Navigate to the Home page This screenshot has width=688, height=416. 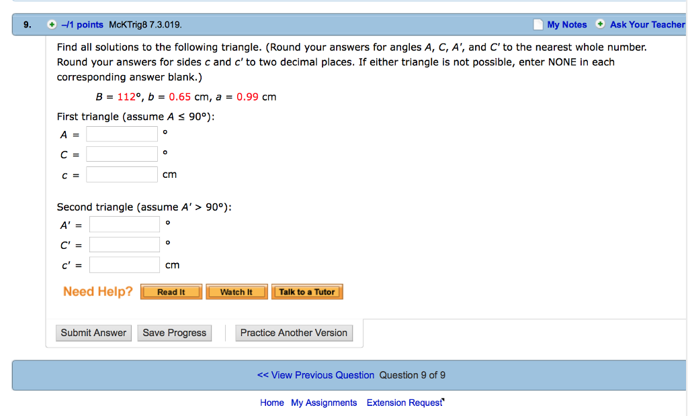point(271,402)
